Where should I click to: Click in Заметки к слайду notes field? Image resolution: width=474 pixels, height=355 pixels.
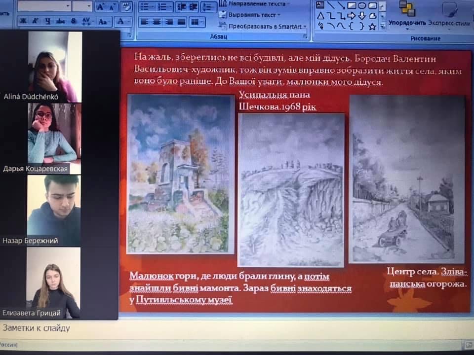pyautogui.click(x=237, y=328)
